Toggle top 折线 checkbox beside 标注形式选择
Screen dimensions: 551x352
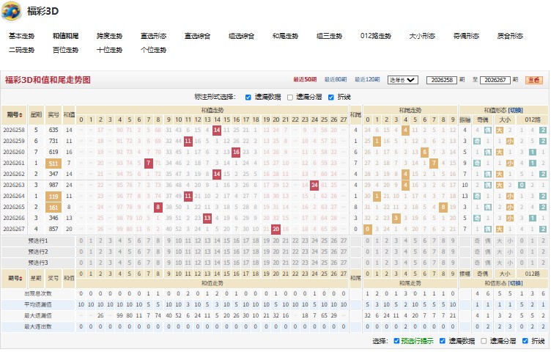tap(331, 98)
